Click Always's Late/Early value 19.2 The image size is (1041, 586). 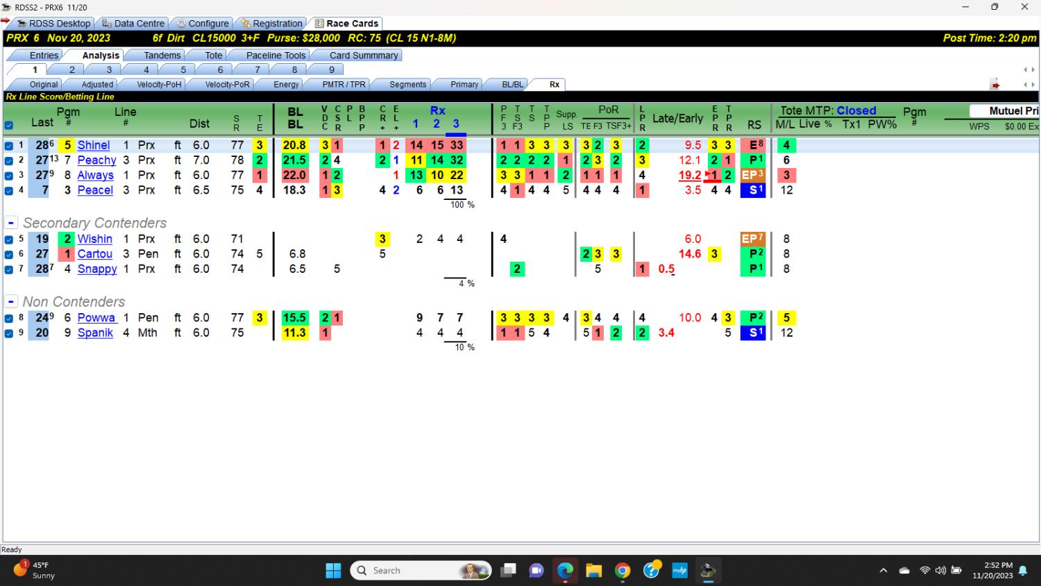tap(690, 175)
